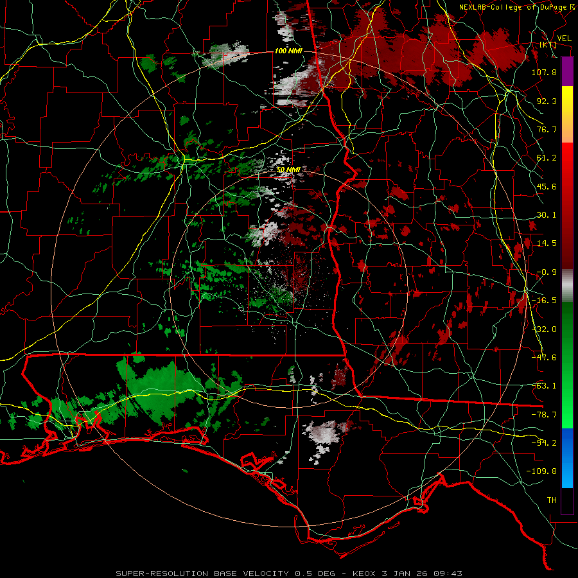Select the 30.1 velocity value
578x578 pixels.
547,215
